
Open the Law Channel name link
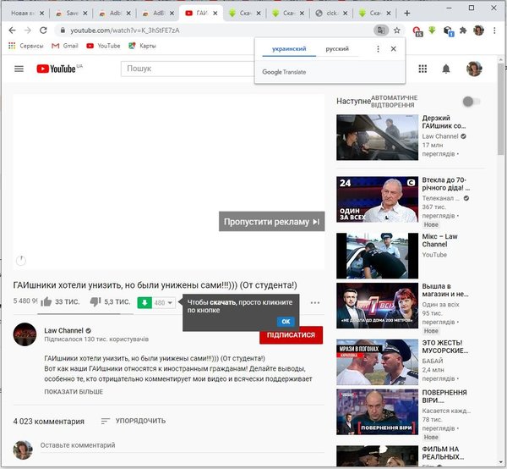click(63, 330)
